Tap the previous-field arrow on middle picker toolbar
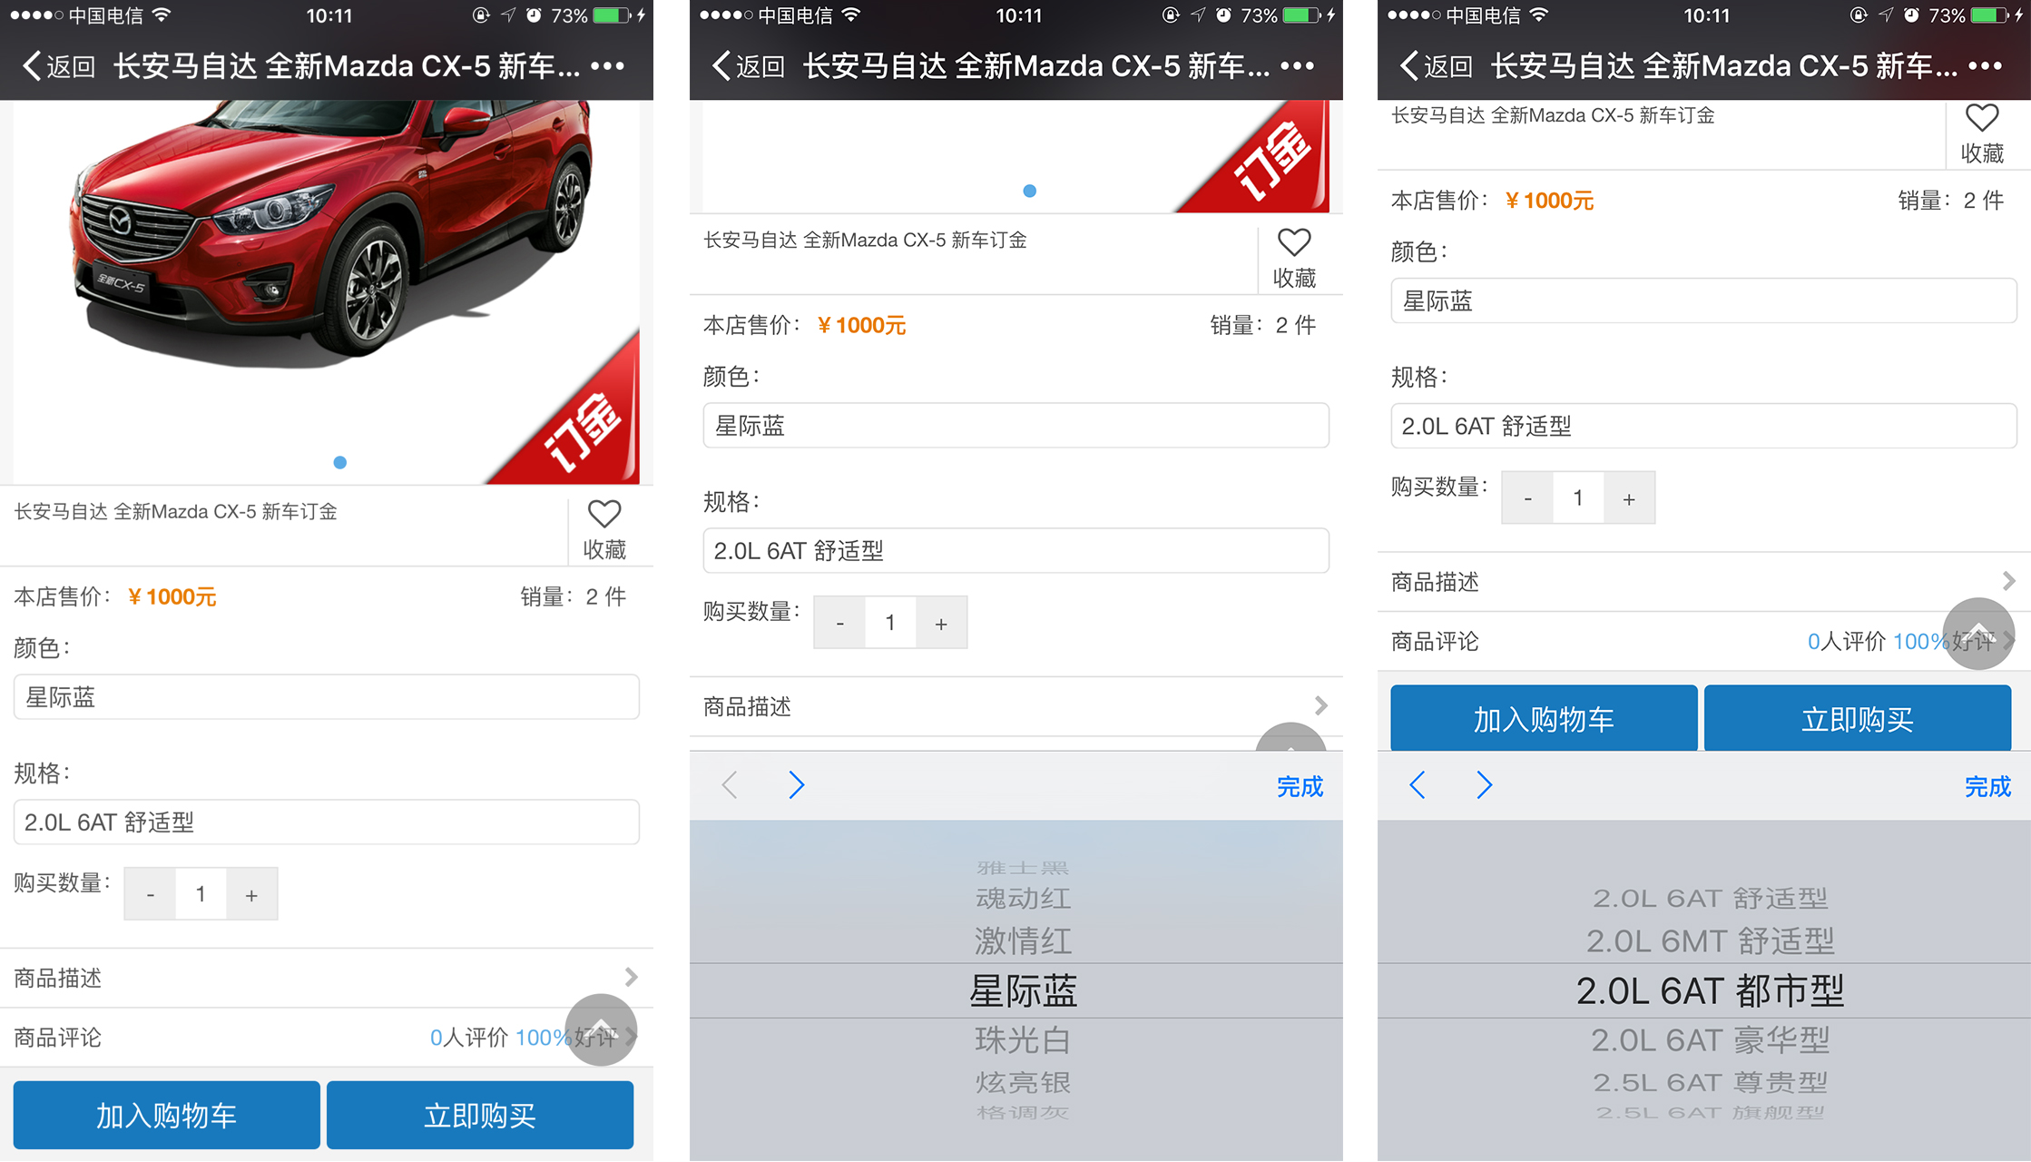The image size is (2031, 1162). click(x=730, y=785)
